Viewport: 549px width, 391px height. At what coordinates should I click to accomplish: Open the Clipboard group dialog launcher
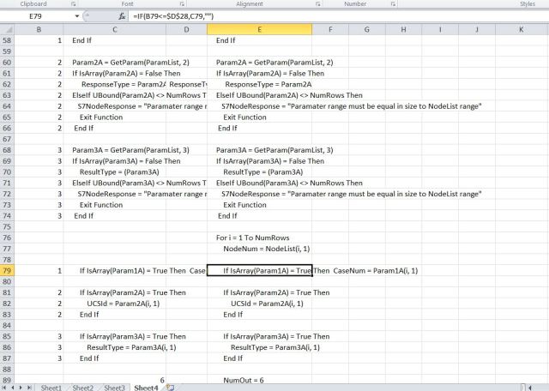[x=75, y=4]
